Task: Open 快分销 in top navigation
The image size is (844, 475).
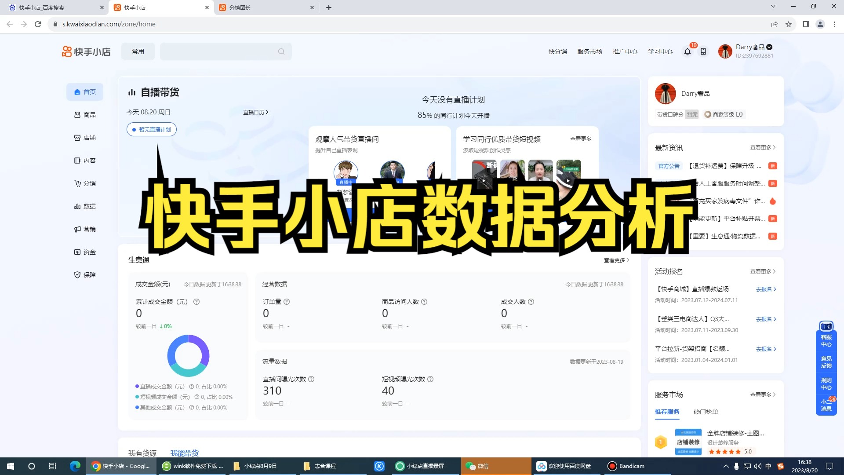Action: (x=557, y=51)
